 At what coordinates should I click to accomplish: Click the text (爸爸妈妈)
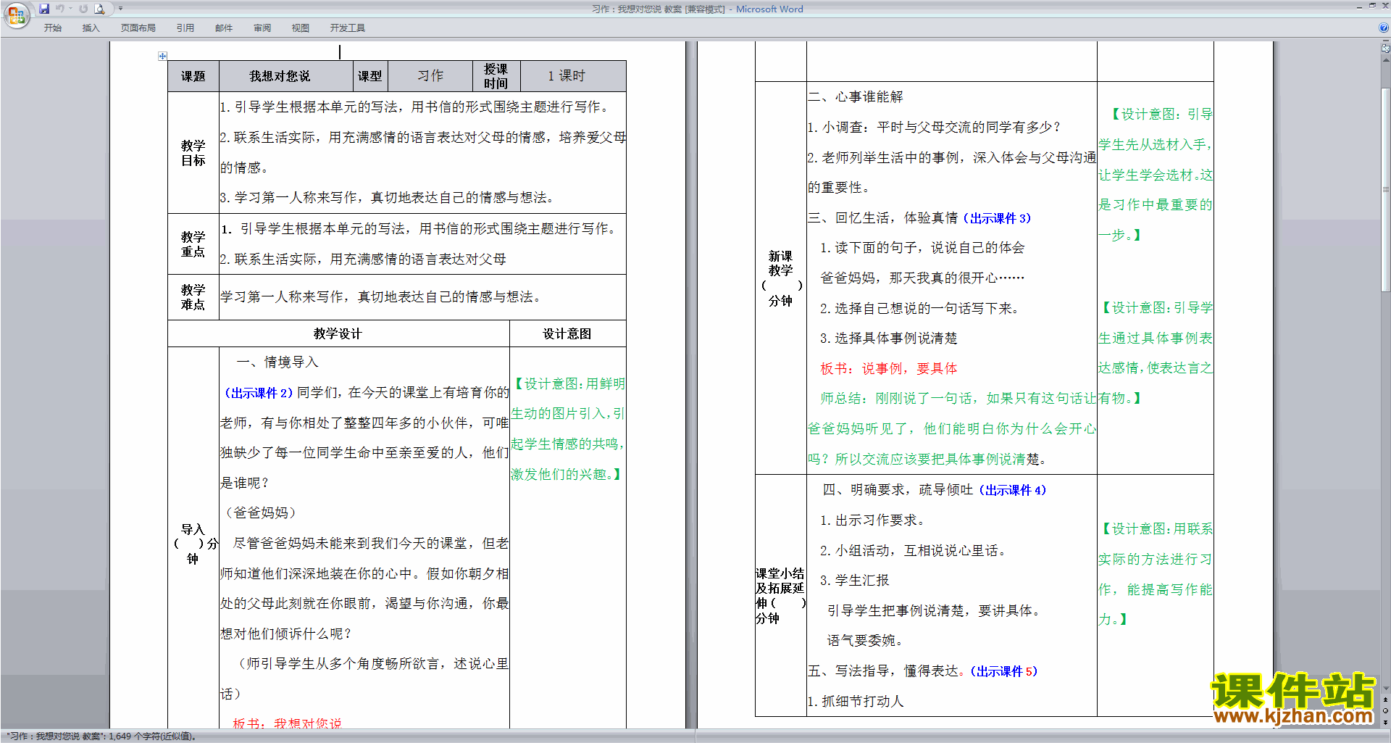[x=260, y=512]
